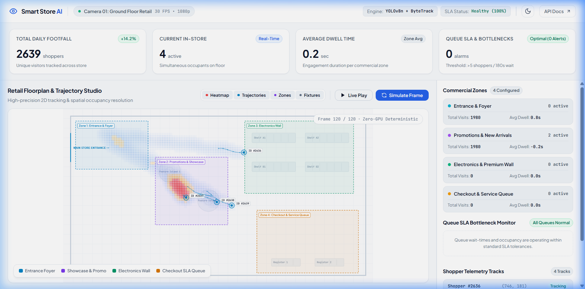Screen dimensions: 585x289
Task: Open Electronics & Premium Wall zone card
Action: 508,170
